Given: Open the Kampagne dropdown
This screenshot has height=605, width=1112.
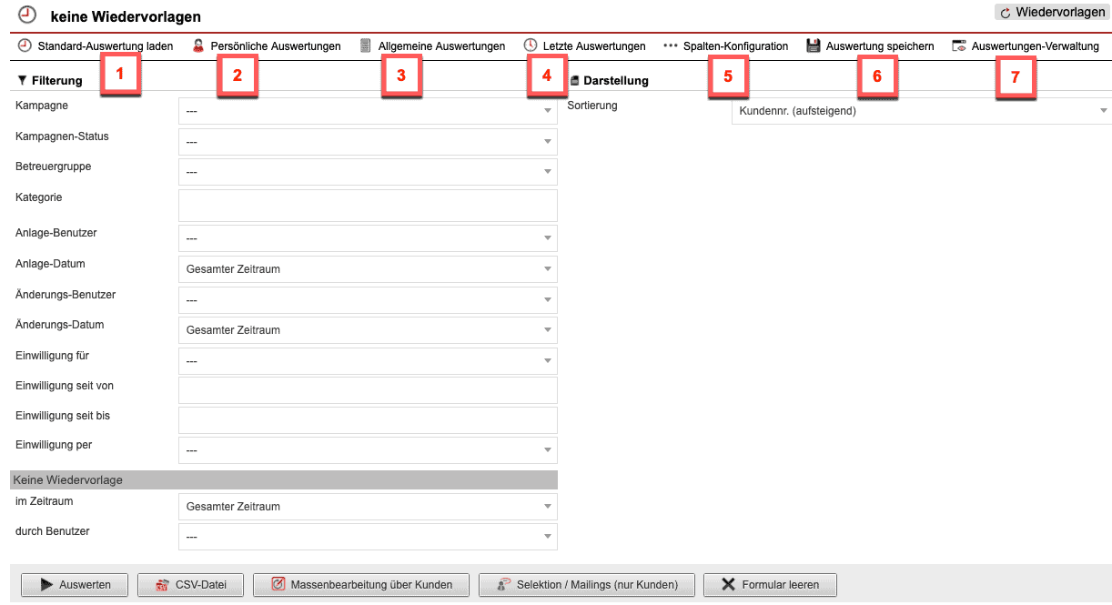Looking at the screenshot, I should pyautogui.click(x=368, y=111).
